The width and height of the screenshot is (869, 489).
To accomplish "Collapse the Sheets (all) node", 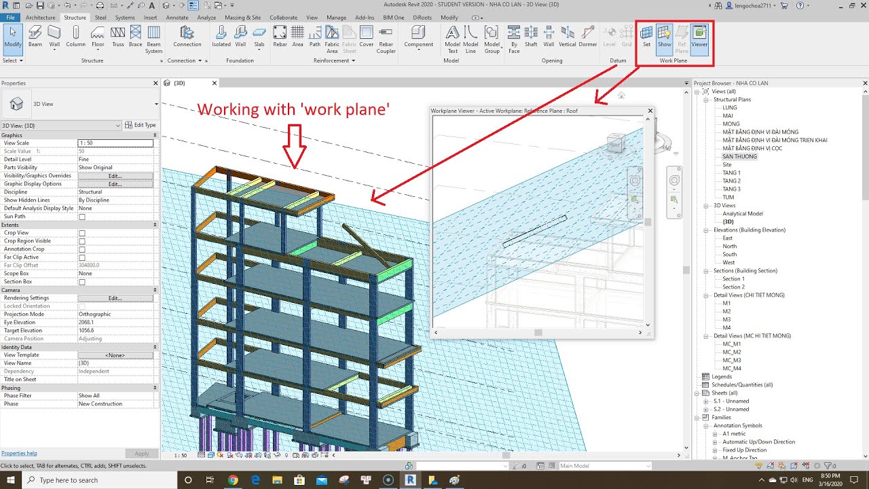I will (697, 393).
